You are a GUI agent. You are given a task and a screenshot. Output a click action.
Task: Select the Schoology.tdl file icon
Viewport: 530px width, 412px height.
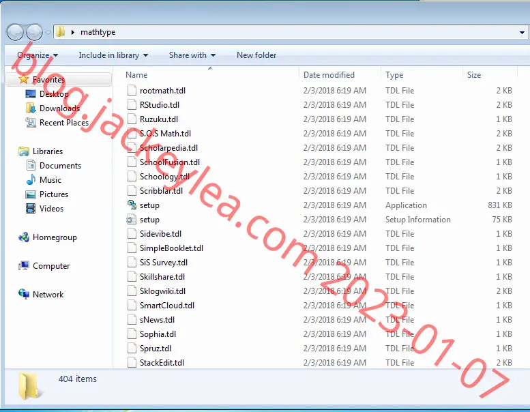pos(132,177)
